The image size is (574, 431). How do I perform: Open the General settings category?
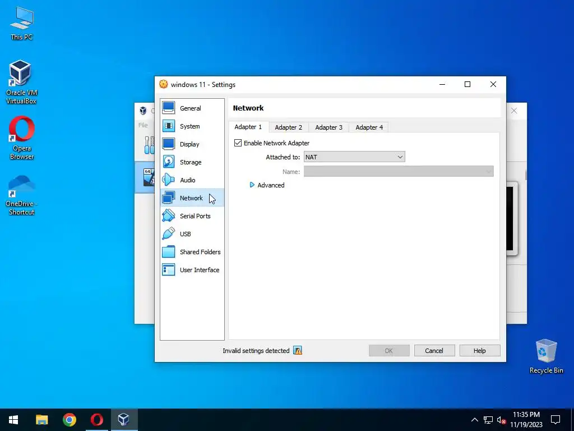(192, 108)
